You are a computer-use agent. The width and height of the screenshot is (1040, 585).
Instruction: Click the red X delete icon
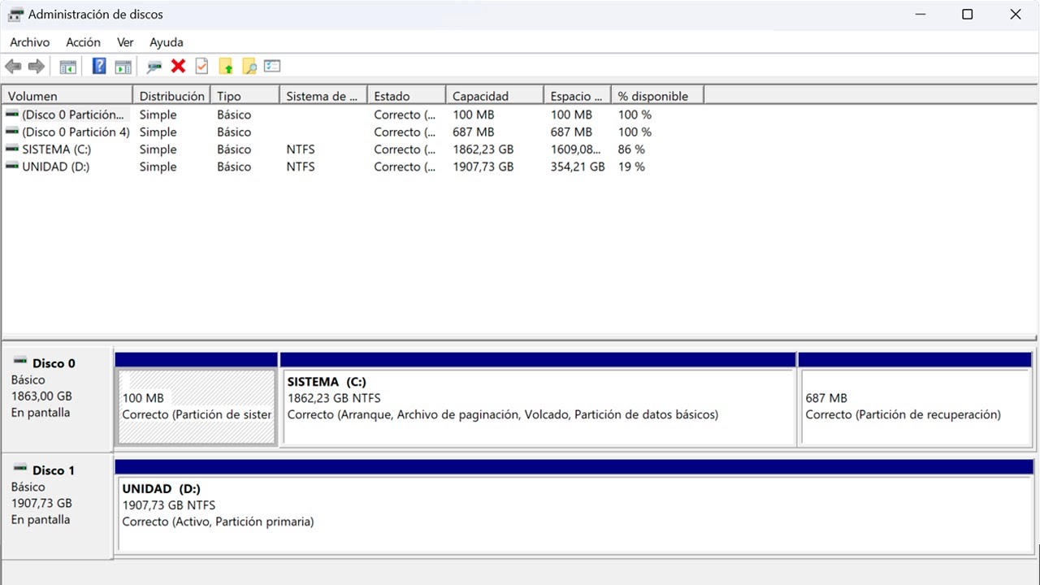[178, 67]
